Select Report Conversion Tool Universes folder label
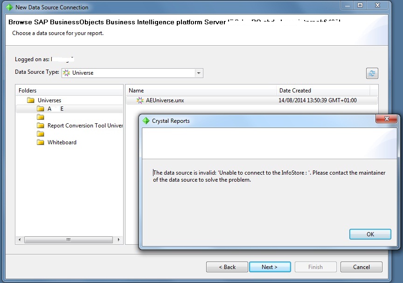The height and width of the screenshot is (283, 403). (x=85, y=126)
